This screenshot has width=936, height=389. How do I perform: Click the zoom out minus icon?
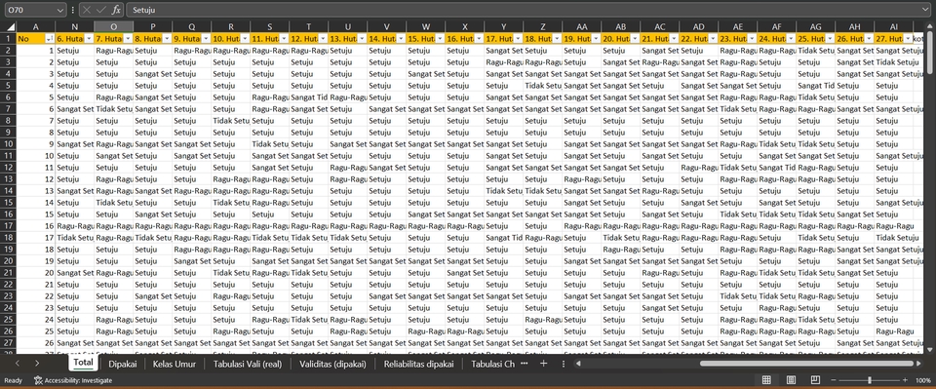(834, 380)
